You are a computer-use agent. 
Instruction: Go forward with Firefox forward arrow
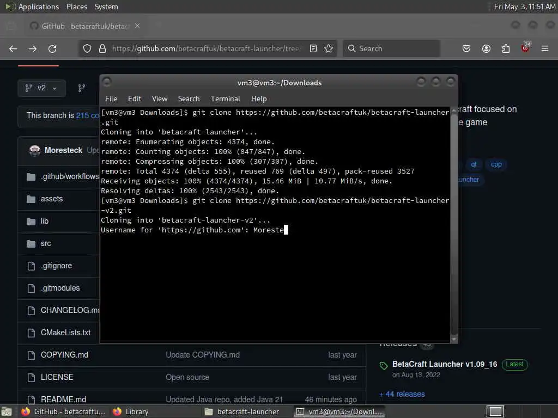tap(33, 48)
